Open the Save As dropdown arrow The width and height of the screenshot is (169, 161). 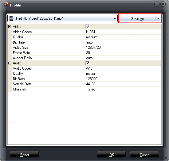tap(158, 19)
